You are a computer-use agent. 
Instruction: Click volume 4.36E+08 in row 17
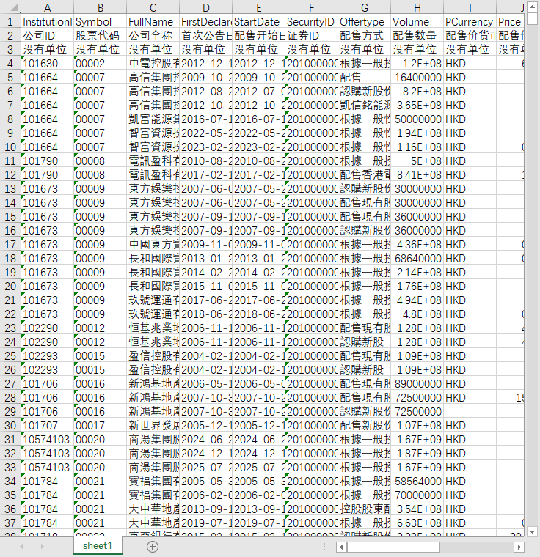tap(417, 244)
